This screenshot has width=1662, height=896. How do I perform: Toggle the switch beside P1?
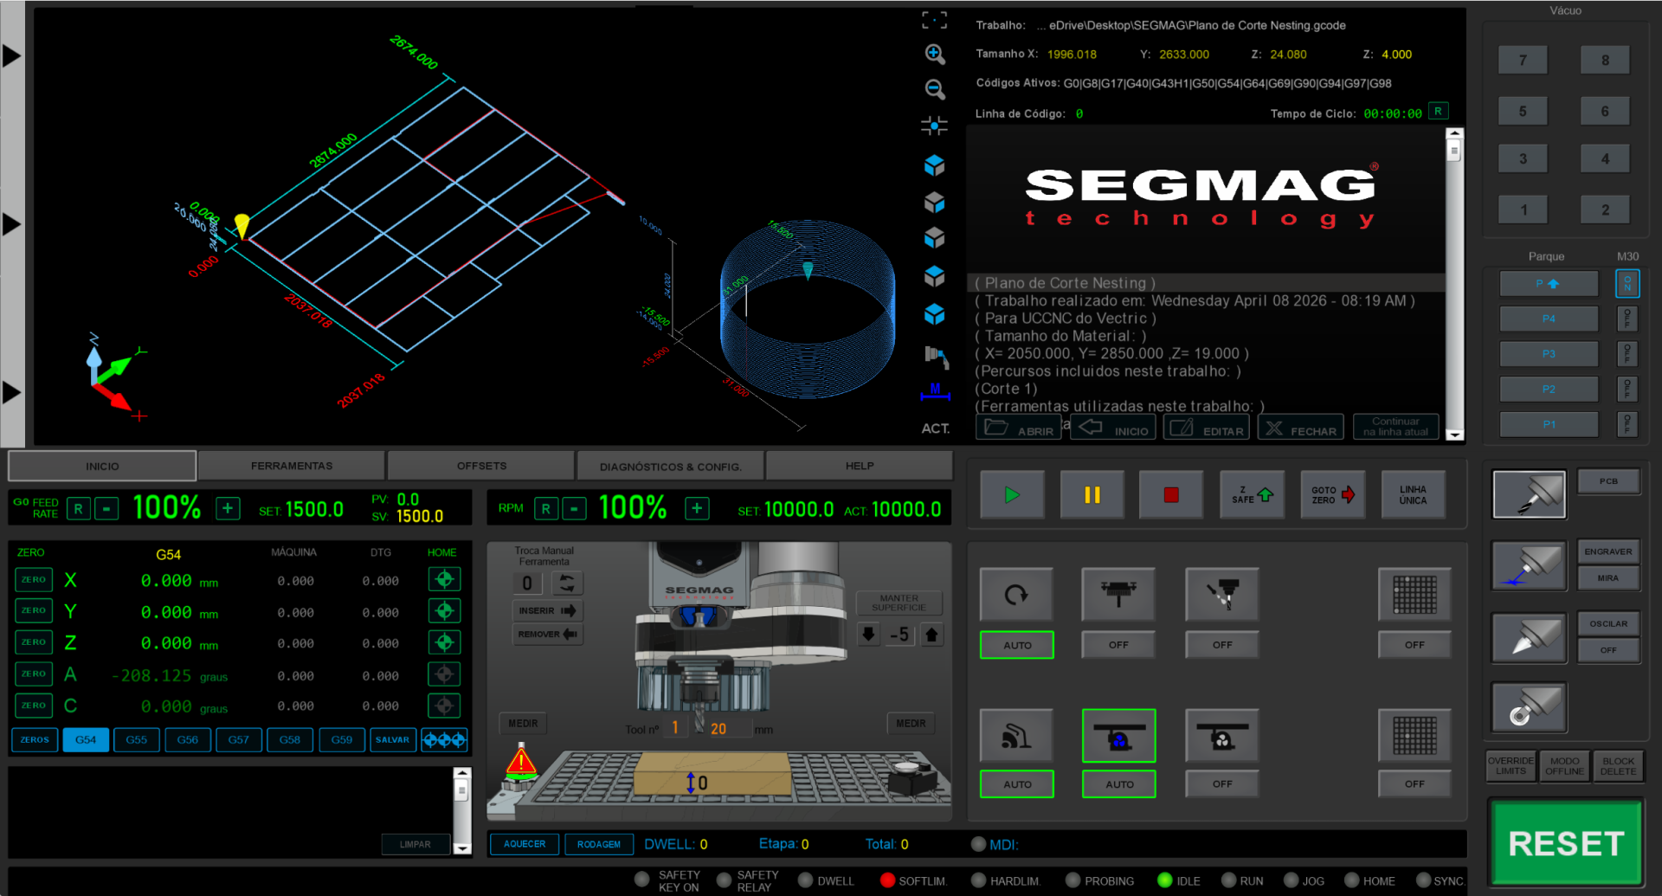(1627, 424)
